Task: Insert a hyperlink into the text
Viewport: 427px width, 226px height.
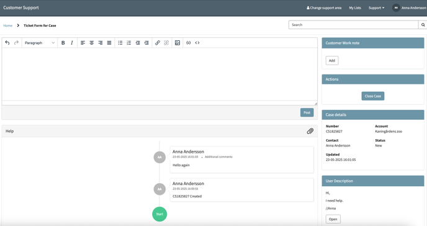Action: (x=158, y=43)
